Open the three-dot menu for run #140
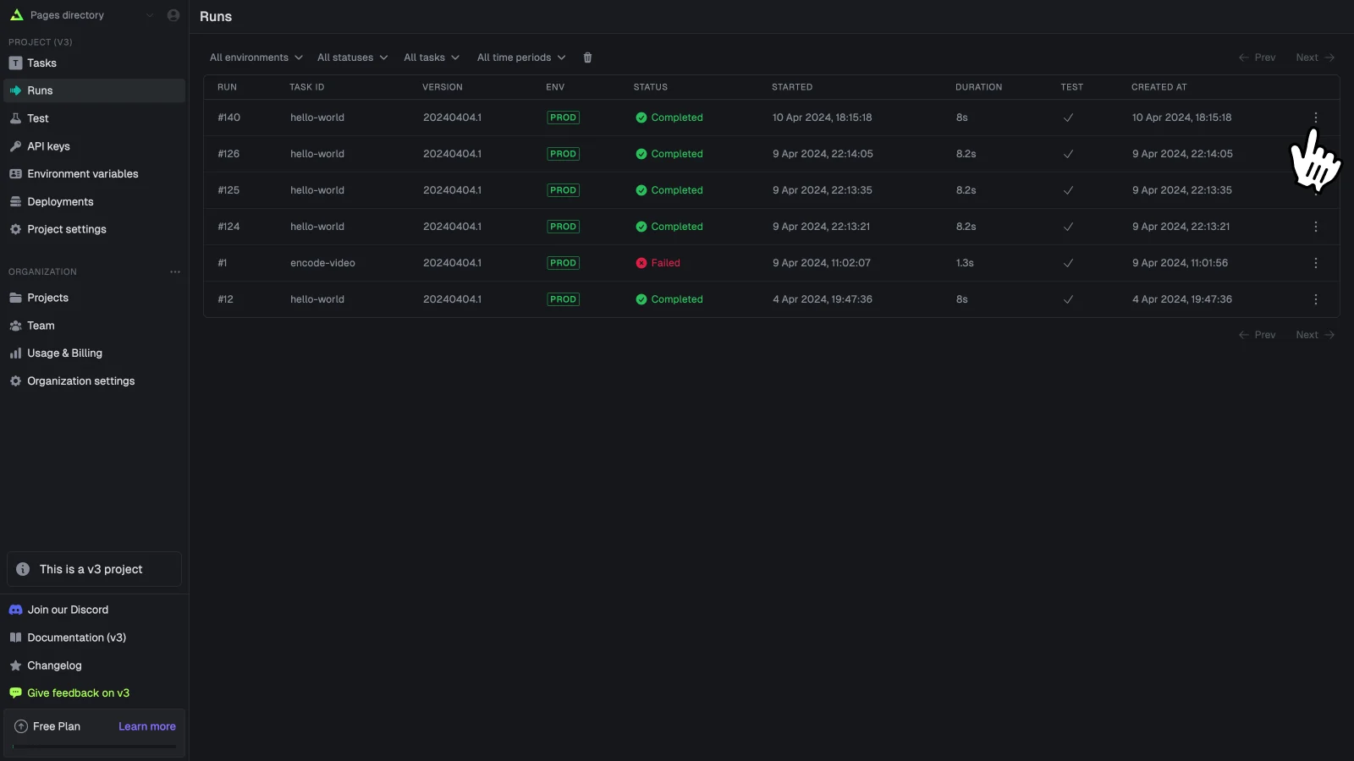 (1315, 118)
